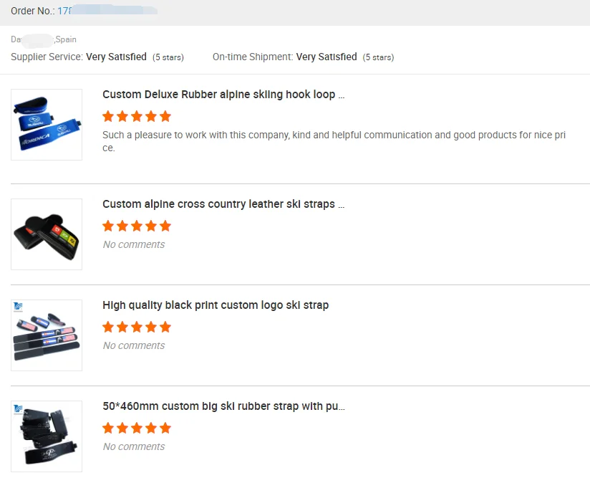This screenshot has height=483, width=590.
Task: Click the star rating under leather ski straps product
Action: tap(137, 226)
